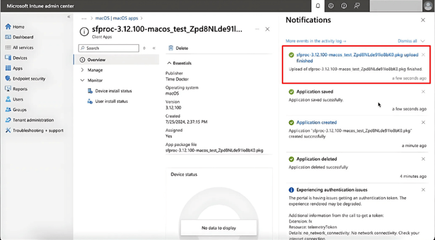435x240 pixels.
Task: Click the Created date 7/25/2024
Action: pos(186,122)
